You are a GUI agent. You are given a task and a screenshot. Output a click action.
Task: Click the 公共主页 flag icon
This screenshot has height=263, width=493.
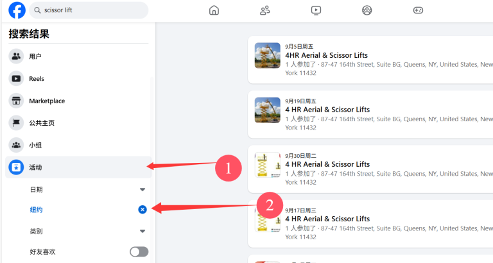[x=16, y=123]
